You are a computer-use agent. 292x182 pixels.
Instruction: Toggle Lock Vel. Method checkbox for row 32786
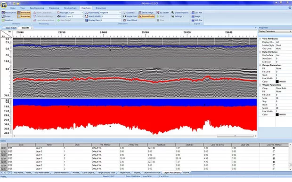click(x=274, y=165)
